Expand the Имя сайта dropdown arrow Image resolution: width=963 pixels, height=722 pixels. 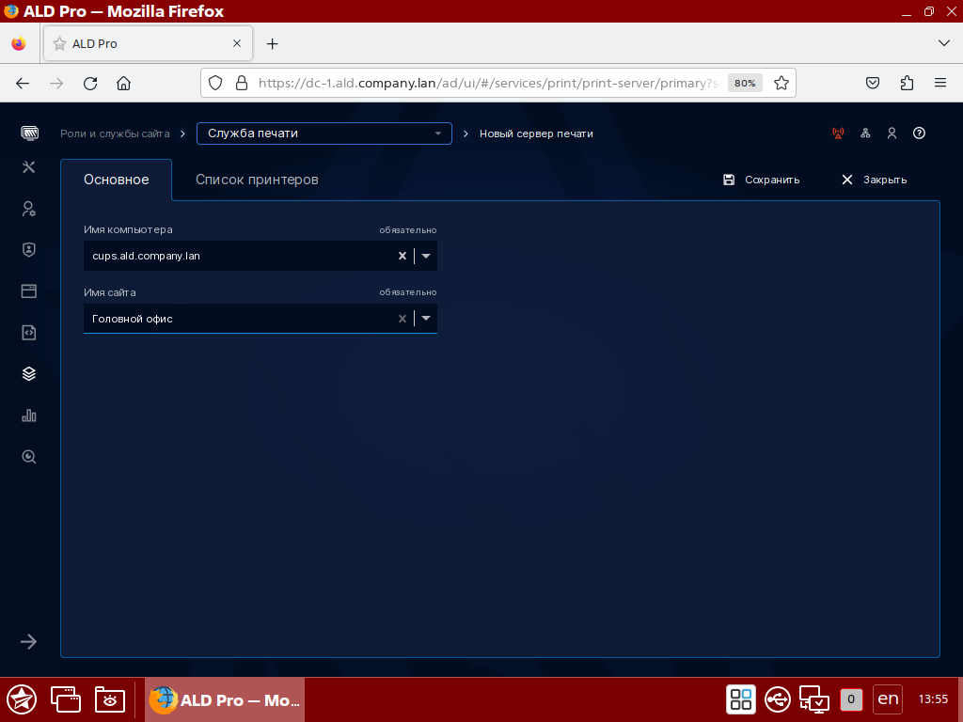(x=426, y=319)
